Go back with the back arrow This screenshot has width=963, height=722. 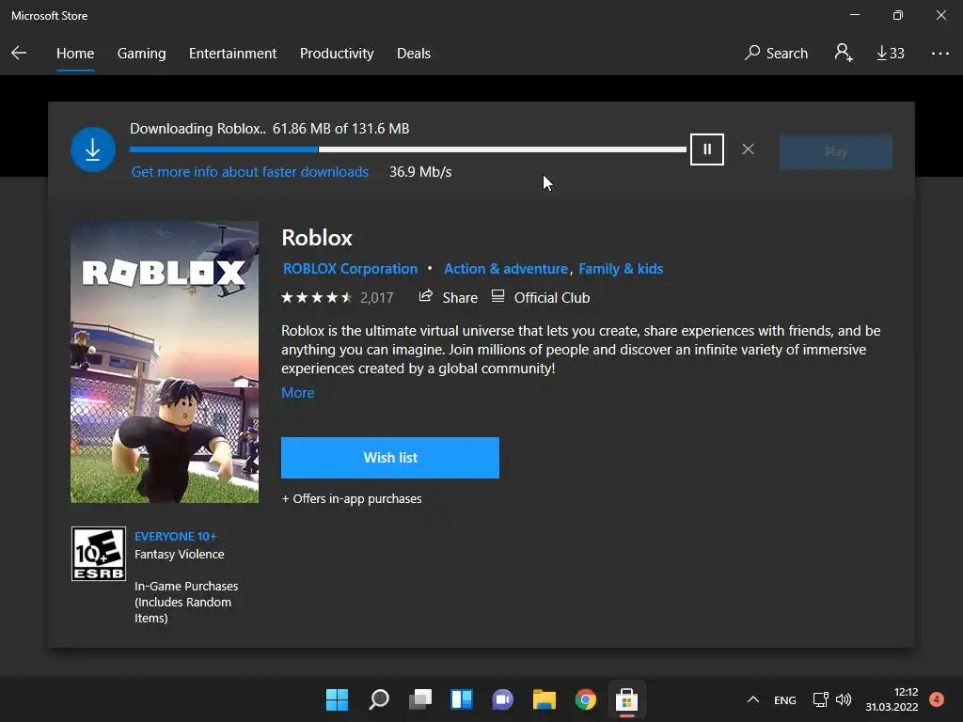pos(19,53)
